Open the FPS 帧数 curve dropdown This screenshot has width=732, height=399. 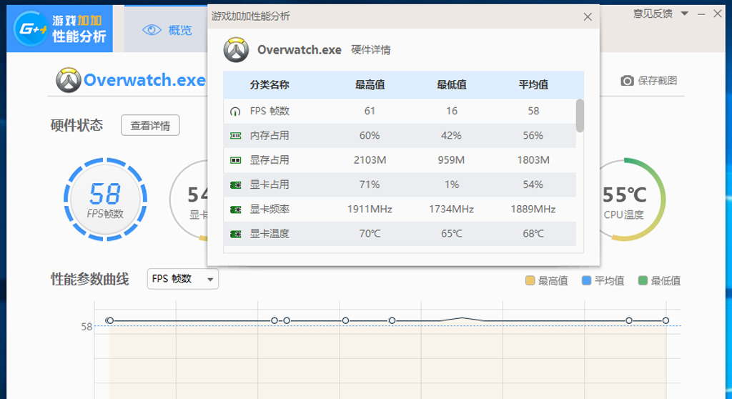click(182, 279)
